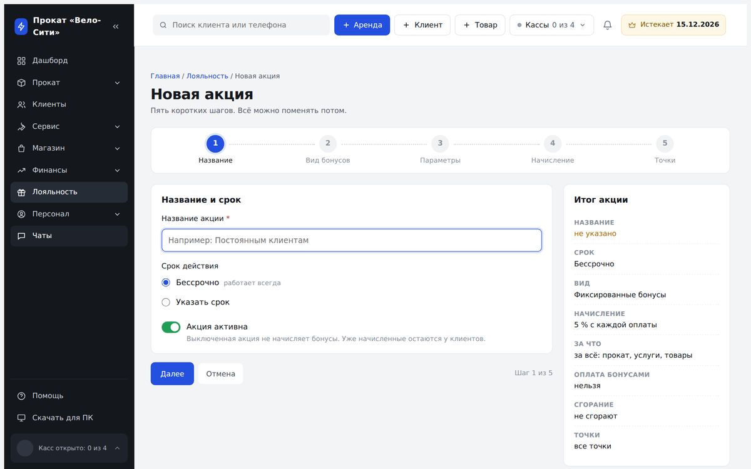This screenshot has height=469, width=751.
Task: Open Чаты in the sidebar
Action: coord(69,236)
